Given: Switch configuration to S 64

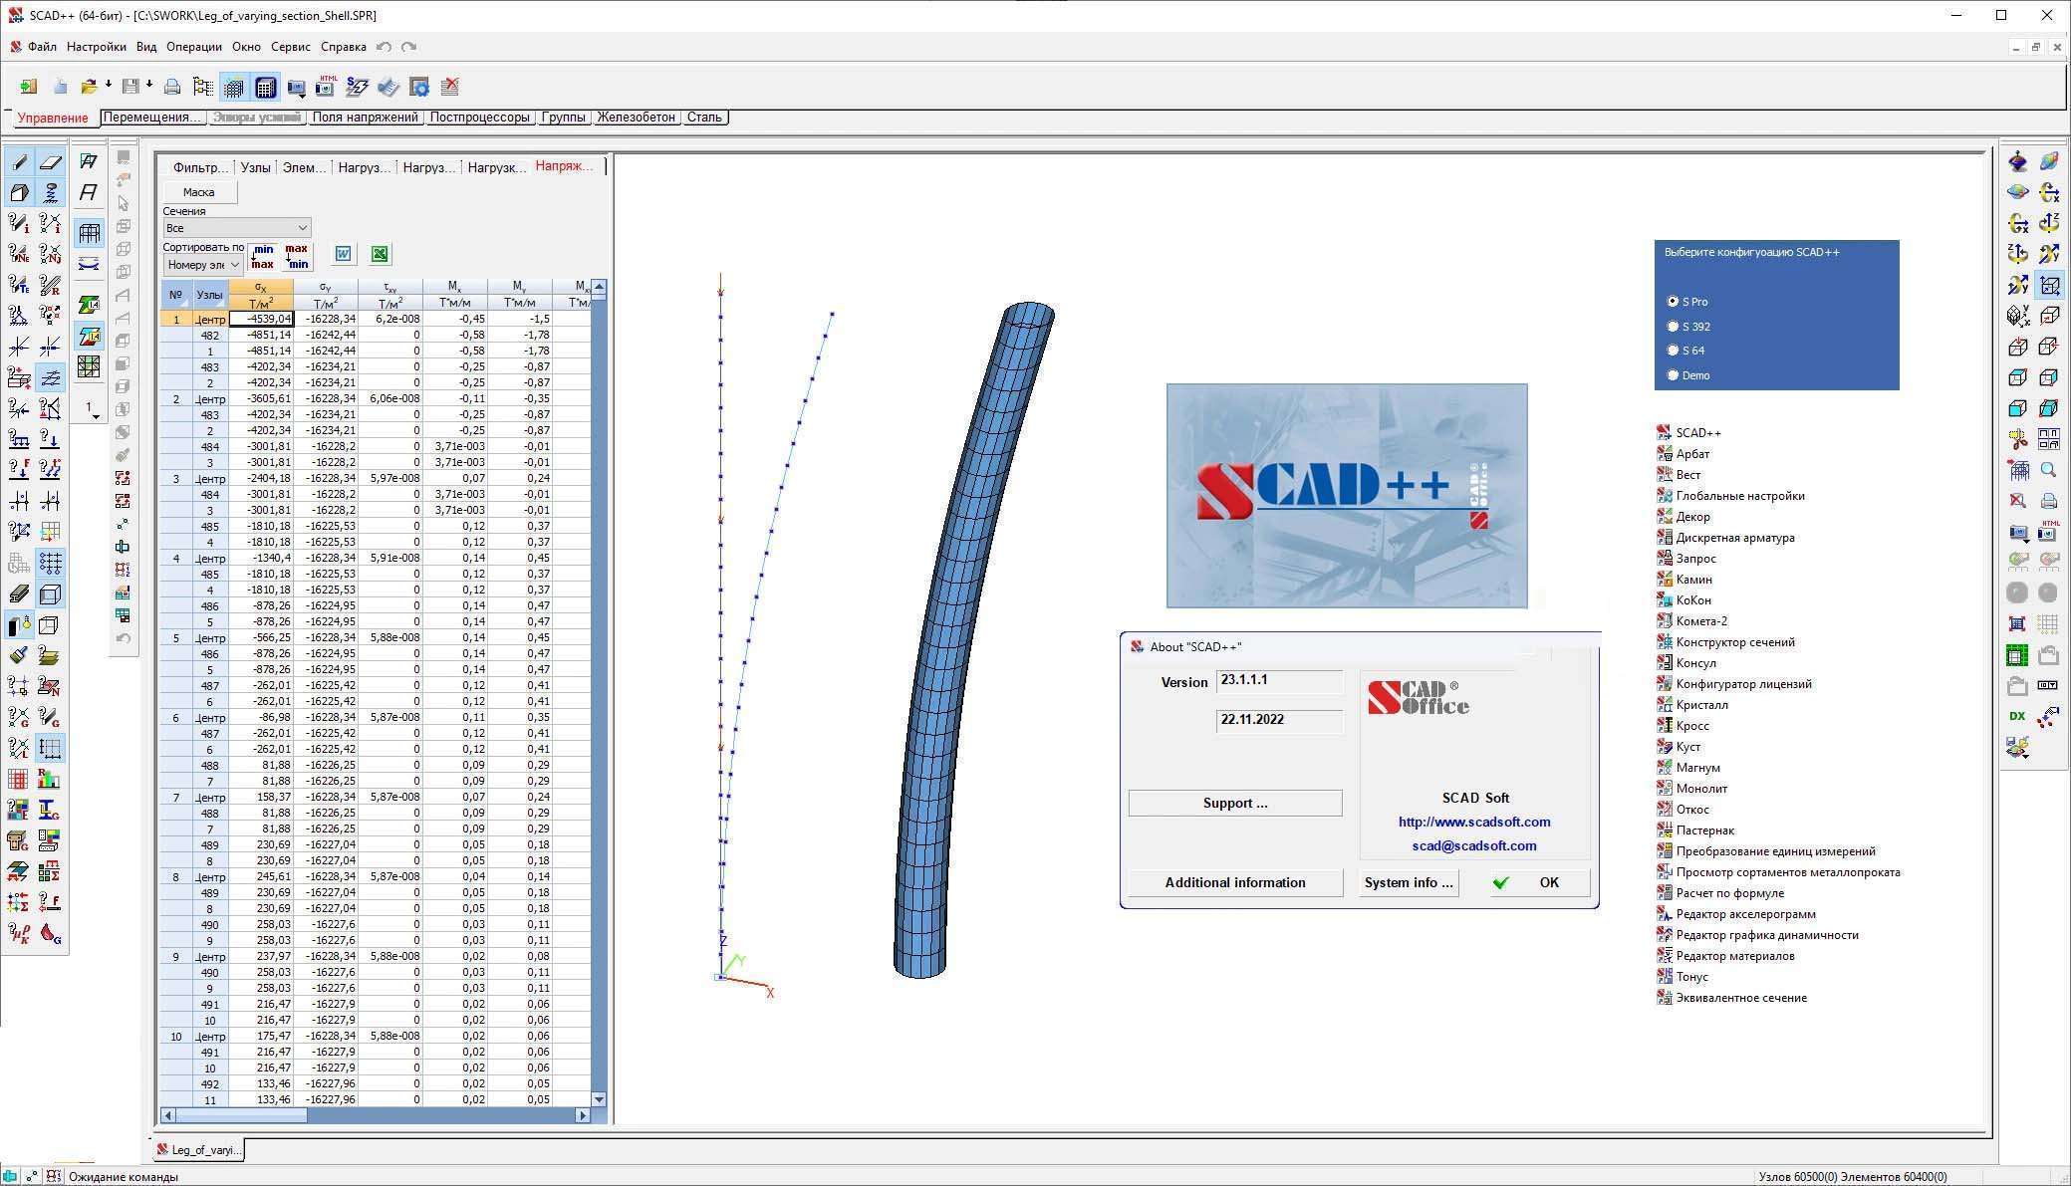Looking at the screenshot, I should coord(1674,350).
